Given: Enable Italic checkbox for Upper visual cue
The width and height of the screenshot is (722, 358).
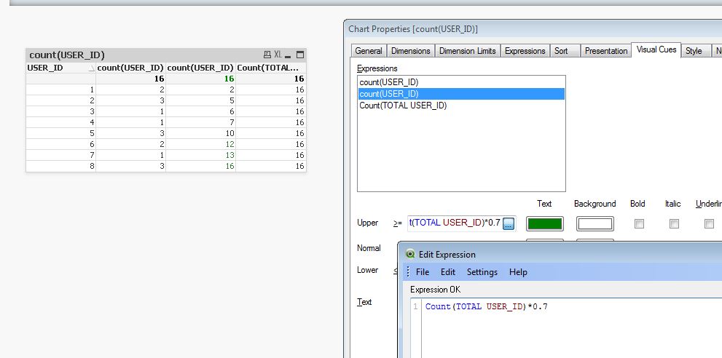Looking at the screenshot, I should click(674, 224).
